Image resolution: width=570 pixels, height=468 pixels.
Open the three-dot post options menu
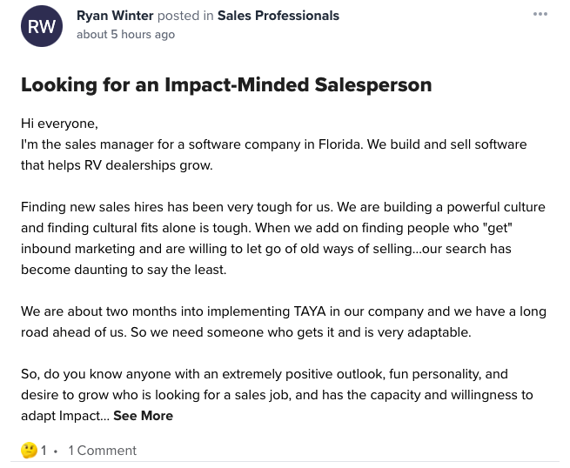click(x=540, y=15)
